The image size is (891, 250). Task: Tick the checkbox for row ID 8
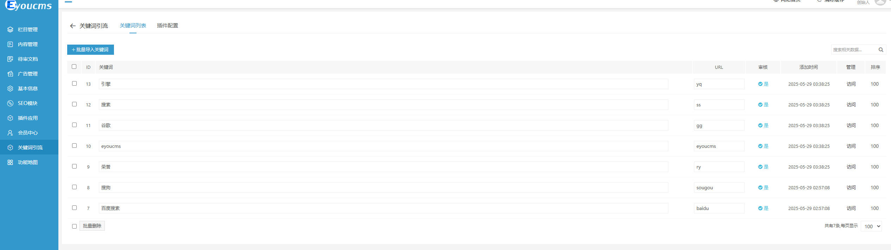(x=74, y=187)
